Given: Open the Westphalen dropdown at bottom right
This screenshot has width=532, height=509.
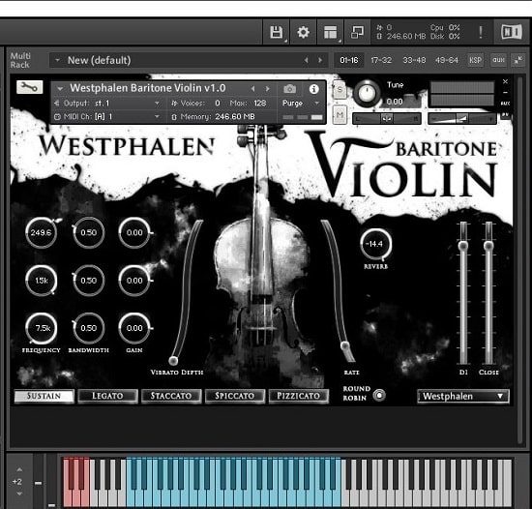Looking at the screenshot, I should [x=463, y=396].
